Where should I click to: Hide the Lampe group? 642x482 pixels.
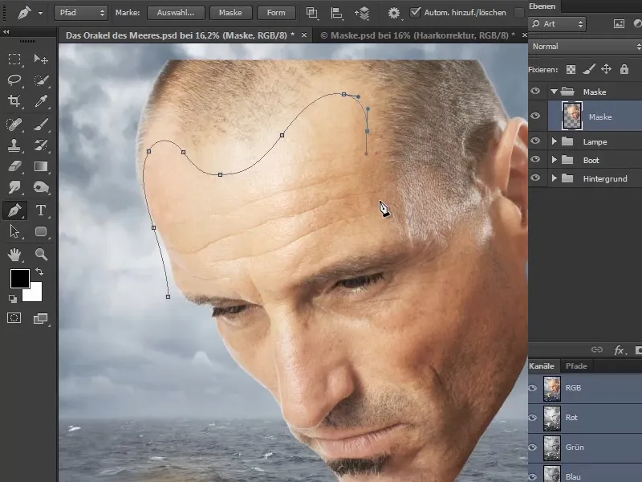pos(535,141)
